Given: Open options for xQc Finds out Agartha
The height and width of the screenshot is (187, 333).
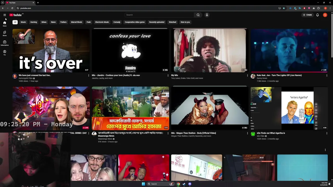Looking at the screenshot, I should [x=327, y=133].
